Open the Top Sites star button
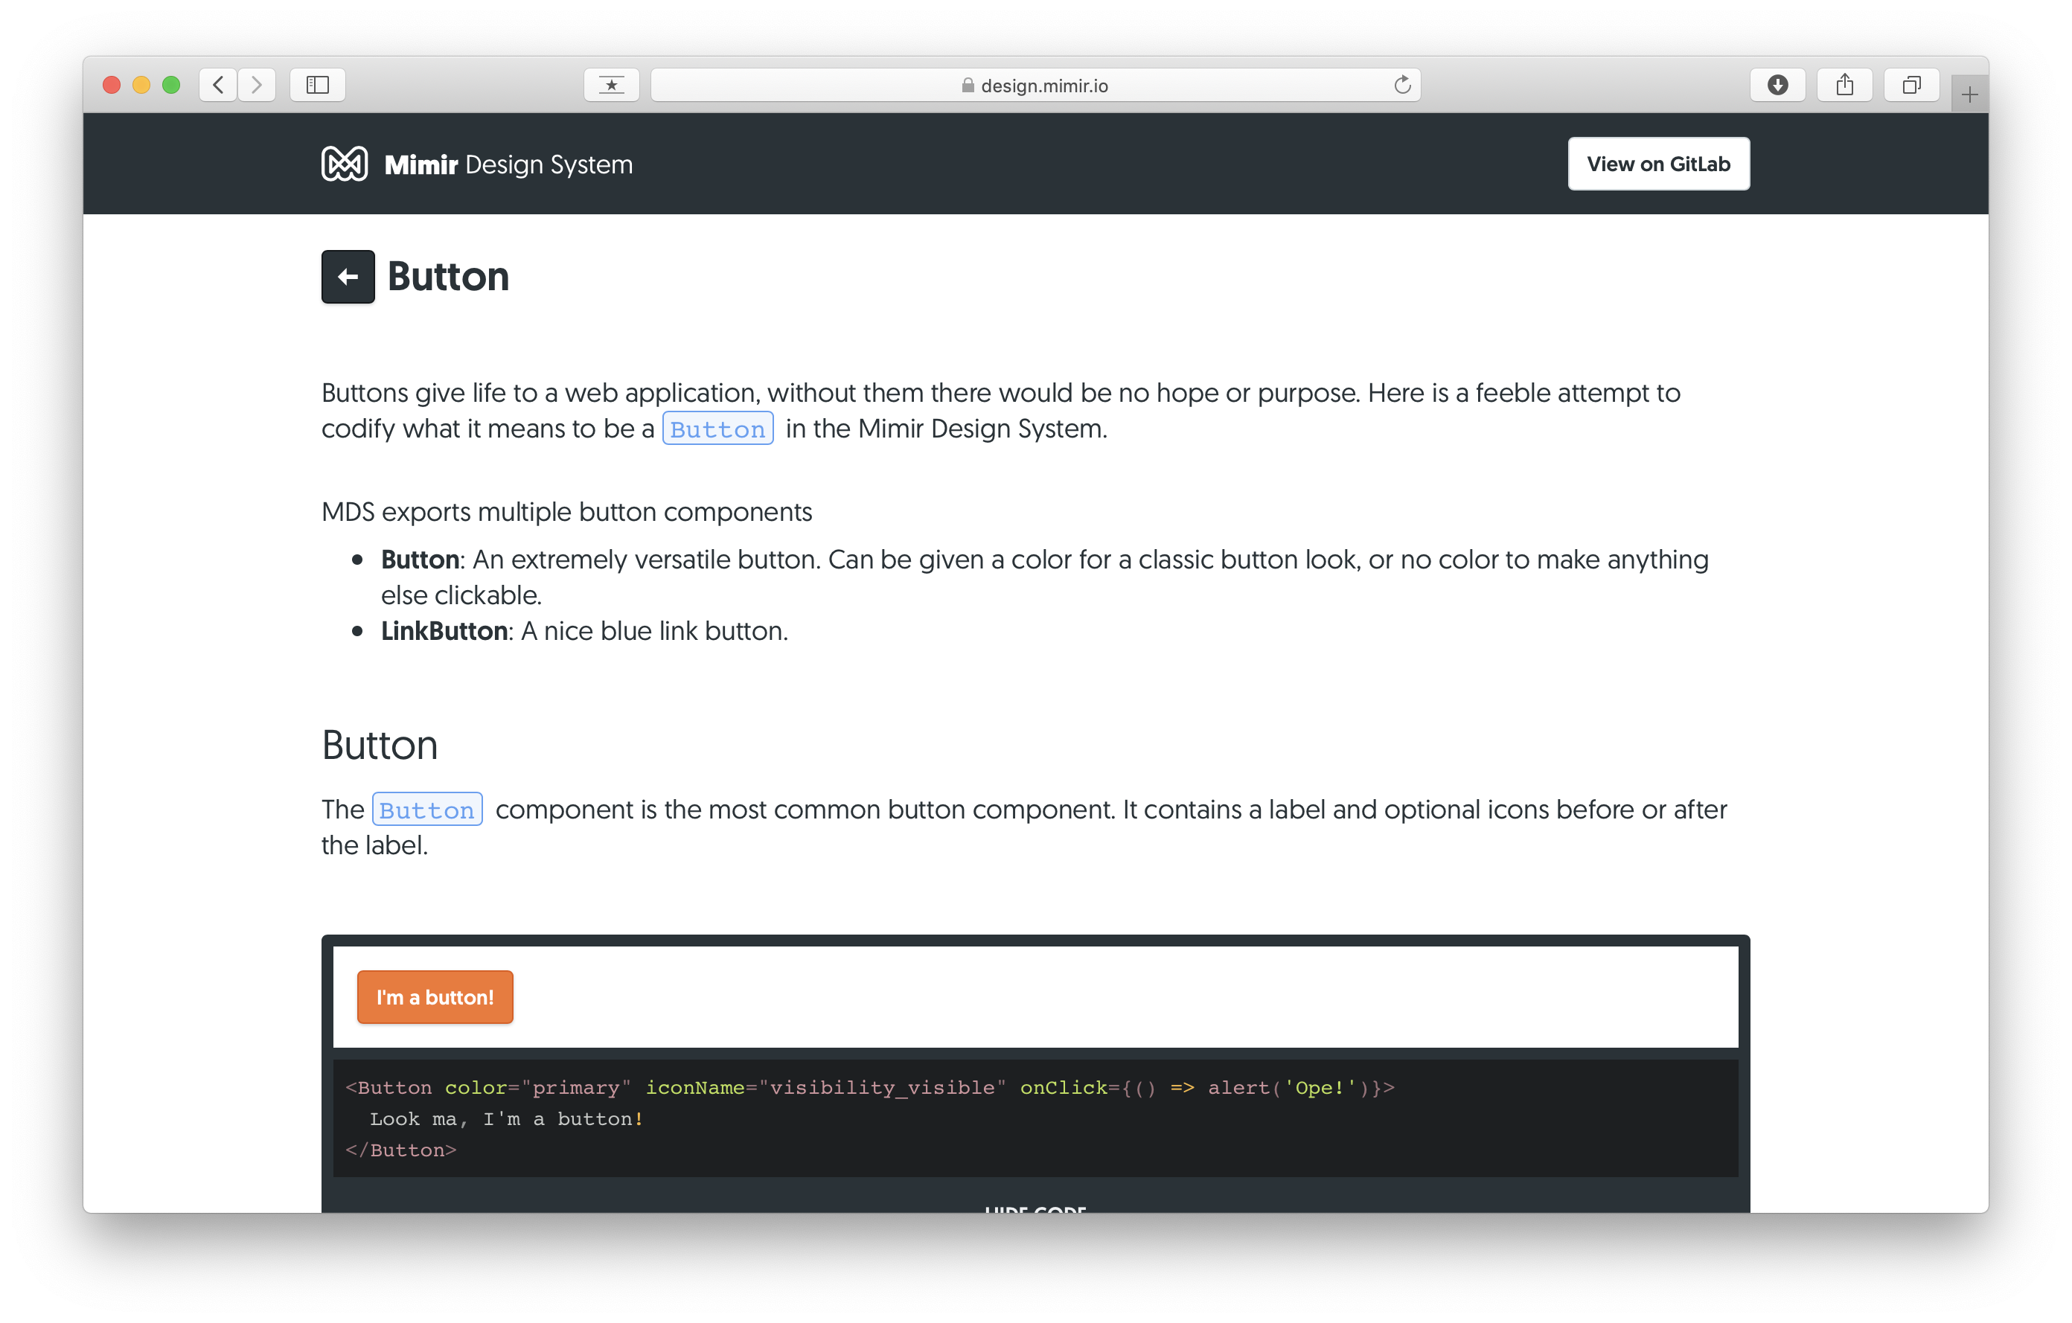The image size is (2072, 1323). click(x=611, y=85)
